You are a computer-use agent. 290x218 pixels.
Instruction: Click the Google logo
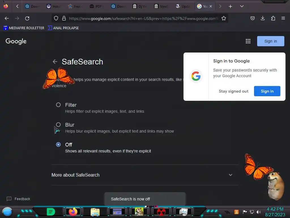16,41
